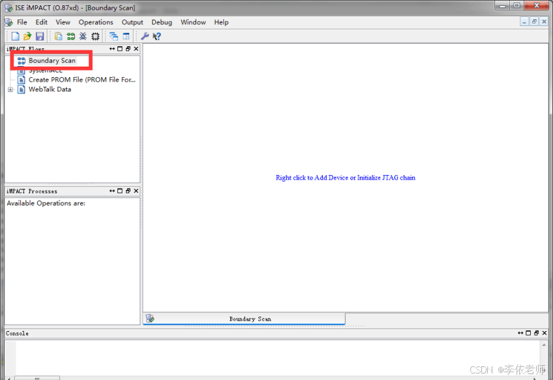Restore the inner Boundary Scan document window
553x380 pixels.
534,22
